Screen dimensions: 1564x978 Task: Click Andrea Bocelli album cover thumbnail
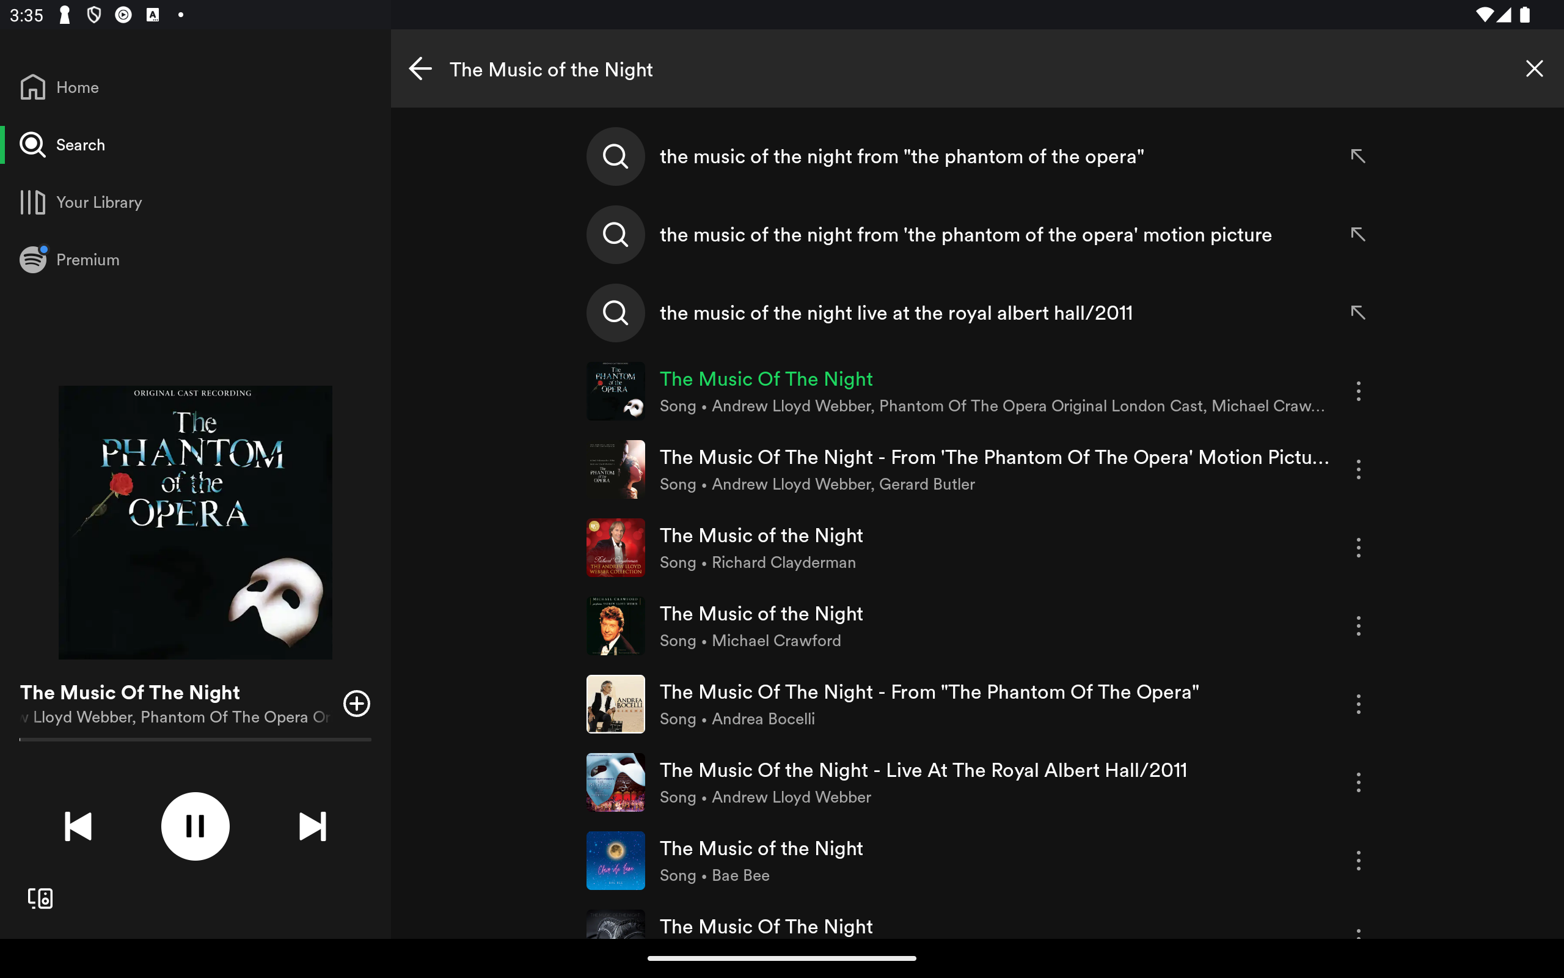tap(615, 704)
